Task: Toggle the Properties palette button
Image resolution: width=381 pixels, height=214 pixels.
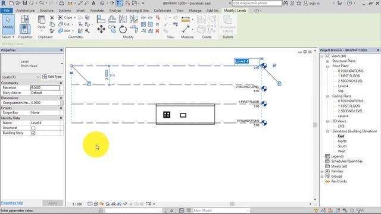Action: click(25, 29)
